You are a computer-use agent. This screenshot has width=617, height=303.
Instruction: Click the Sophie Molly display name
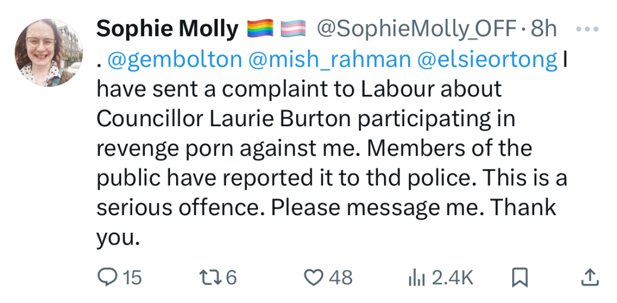(167, 29)
